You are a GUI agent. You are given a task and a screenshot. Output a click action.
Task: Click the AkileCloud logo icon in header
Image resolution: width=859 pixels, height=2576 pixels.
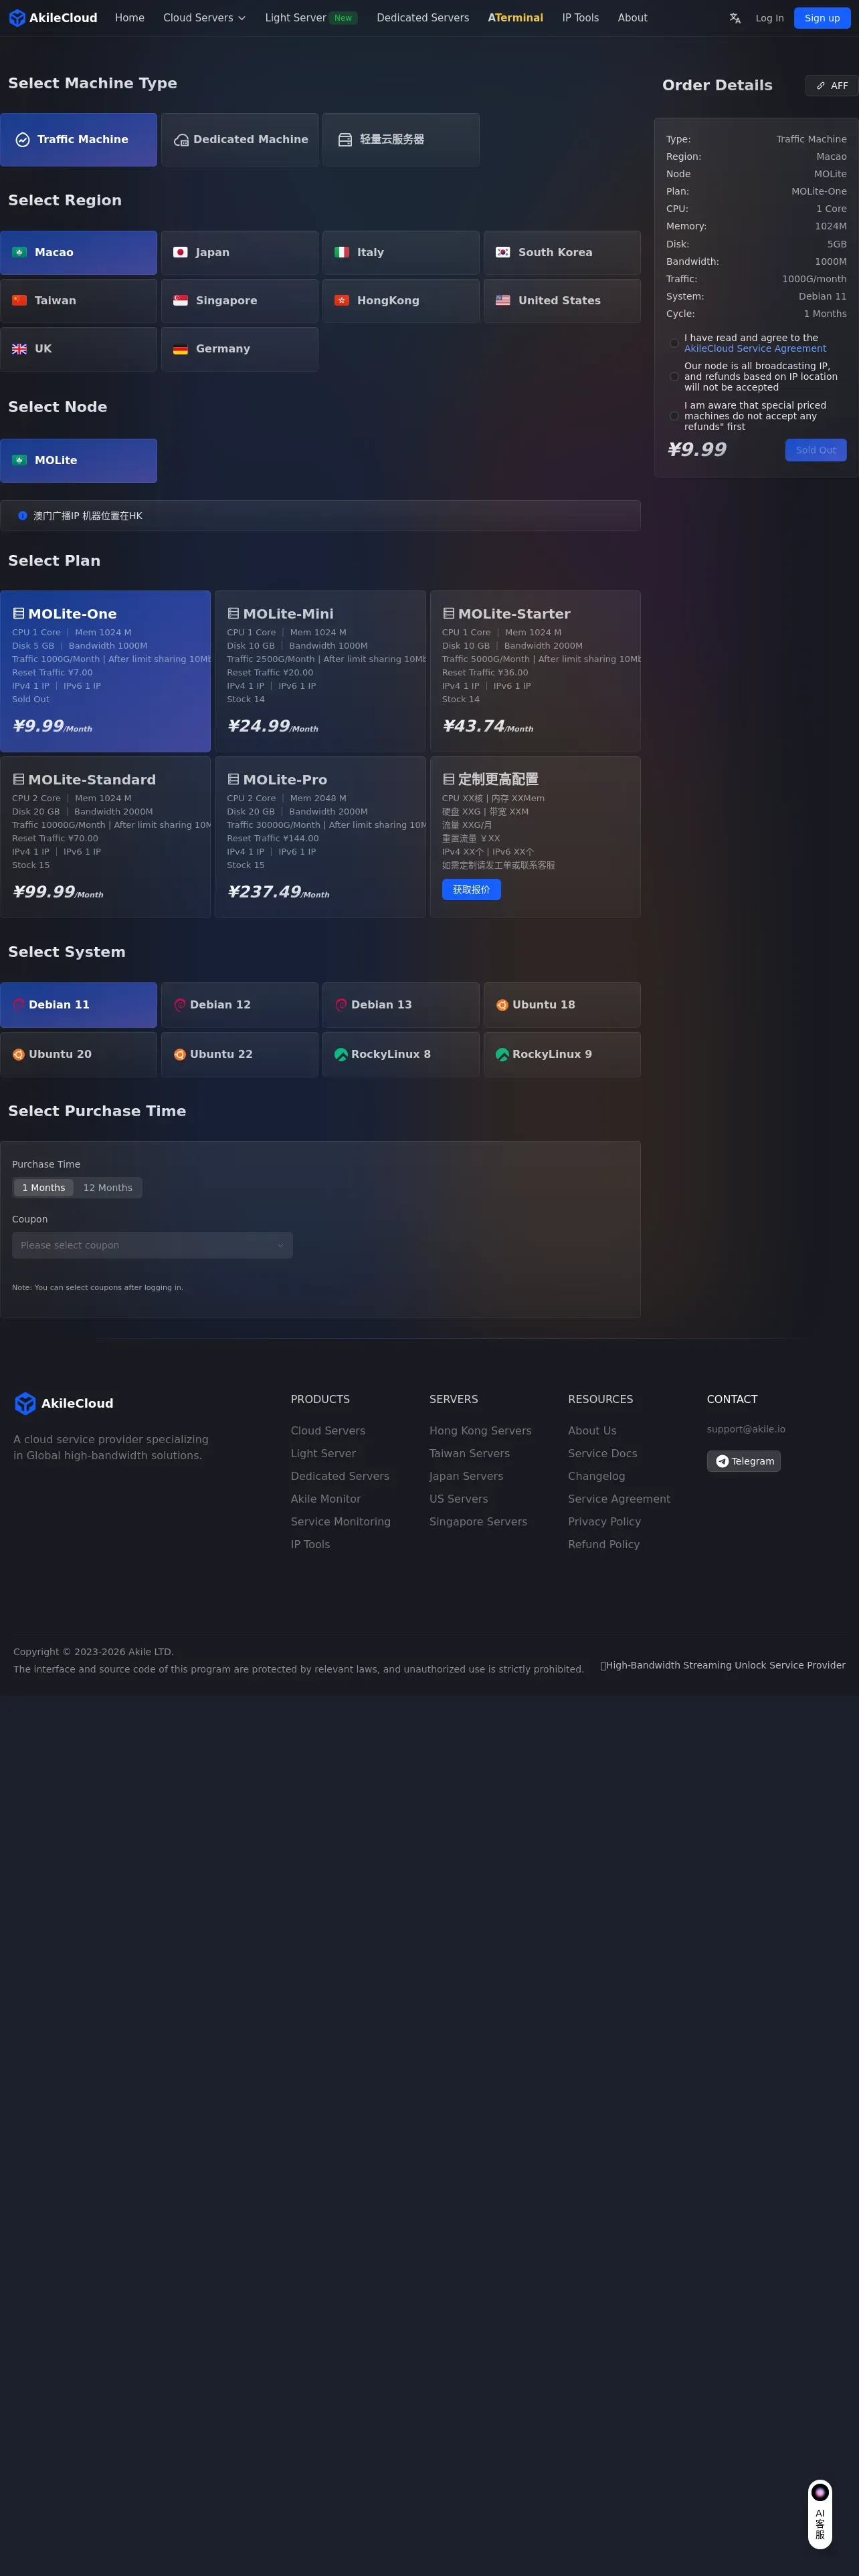pos(17,18)
